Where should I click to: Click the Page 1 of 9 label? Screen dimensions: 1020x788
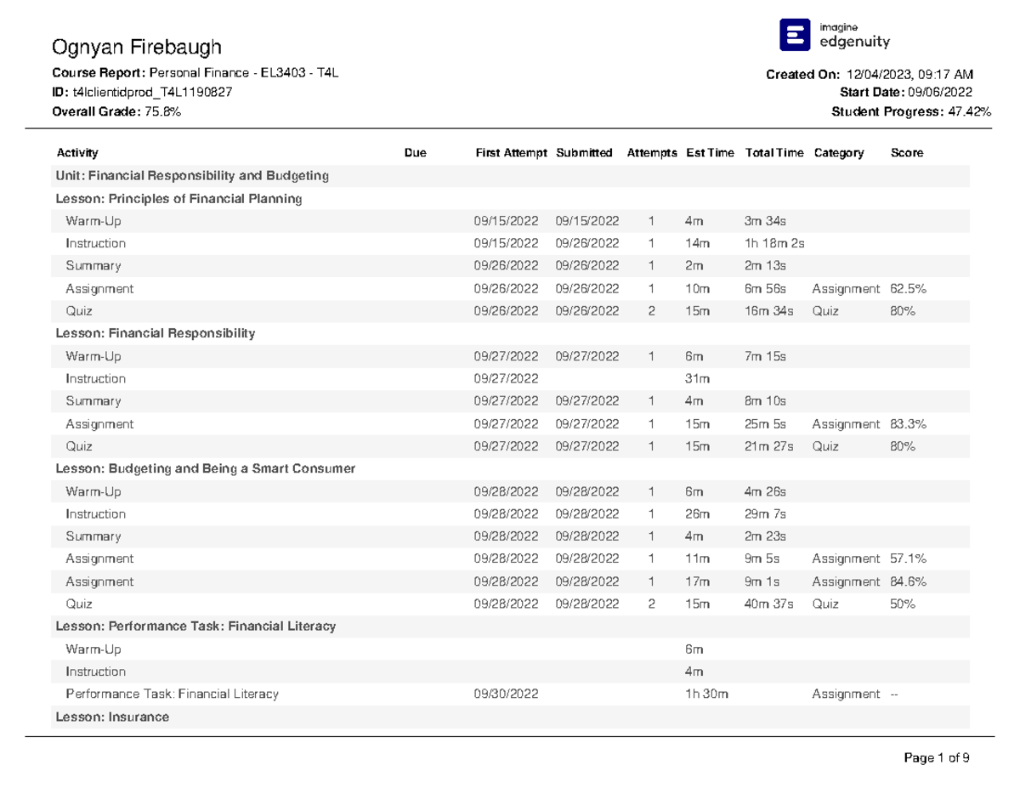pyautogui.click(x=938, y=757)
